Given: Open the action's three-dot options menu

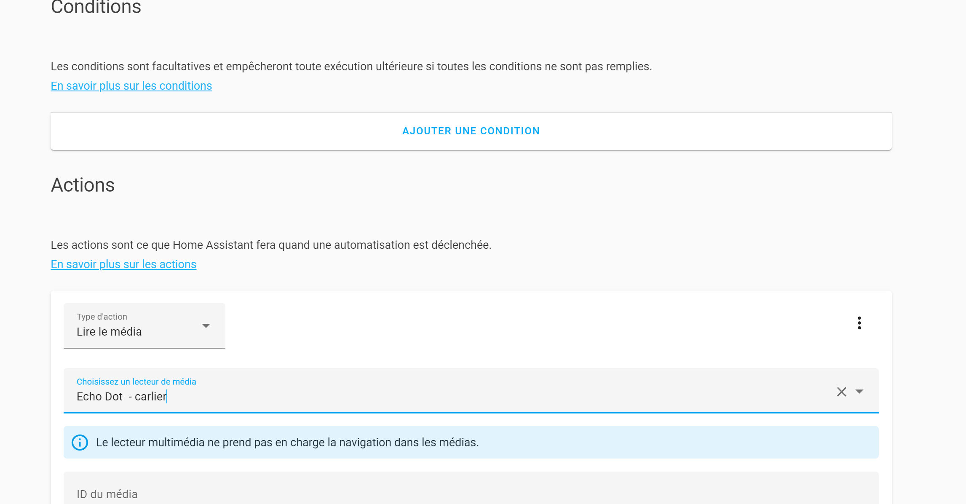Looking at the screenshot, I should (x=859, y=323).
